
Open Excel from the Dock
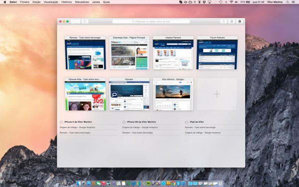pyautogui.click(x=129, y=184)
